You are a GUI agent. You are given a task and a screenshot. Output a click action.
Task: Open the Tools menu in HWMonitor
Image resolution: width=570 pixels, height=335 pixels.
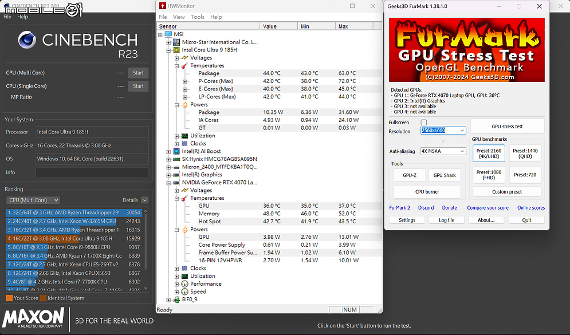click(198, 17)
